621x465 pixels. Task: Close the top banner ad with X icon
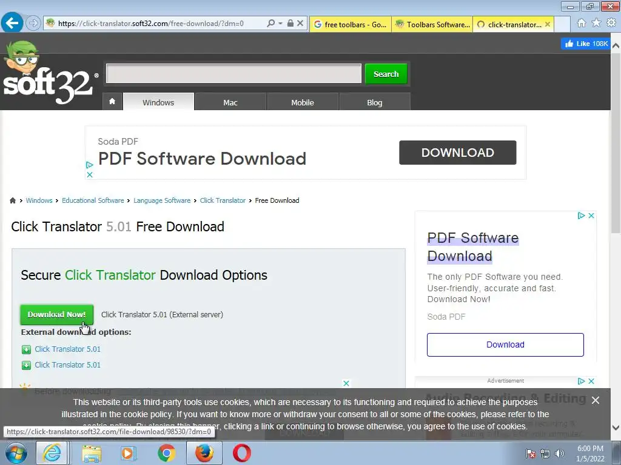point(90,174)
